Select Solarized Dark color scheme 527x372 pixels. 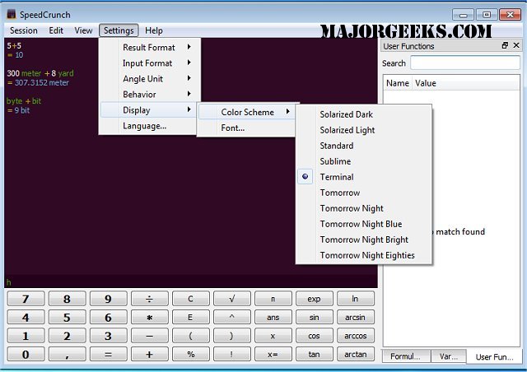click(x=364, y=114)
